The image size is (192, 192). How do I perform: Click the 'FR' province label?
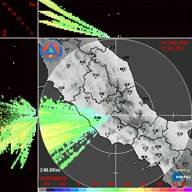[120, 127]
